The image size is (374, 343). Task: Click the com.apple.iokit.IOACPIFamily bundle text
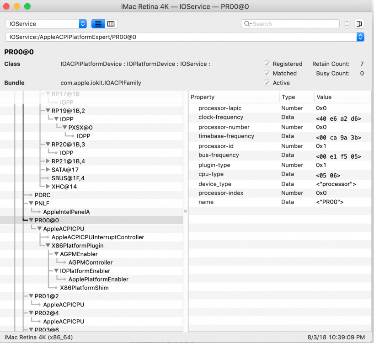coord(101,83)
